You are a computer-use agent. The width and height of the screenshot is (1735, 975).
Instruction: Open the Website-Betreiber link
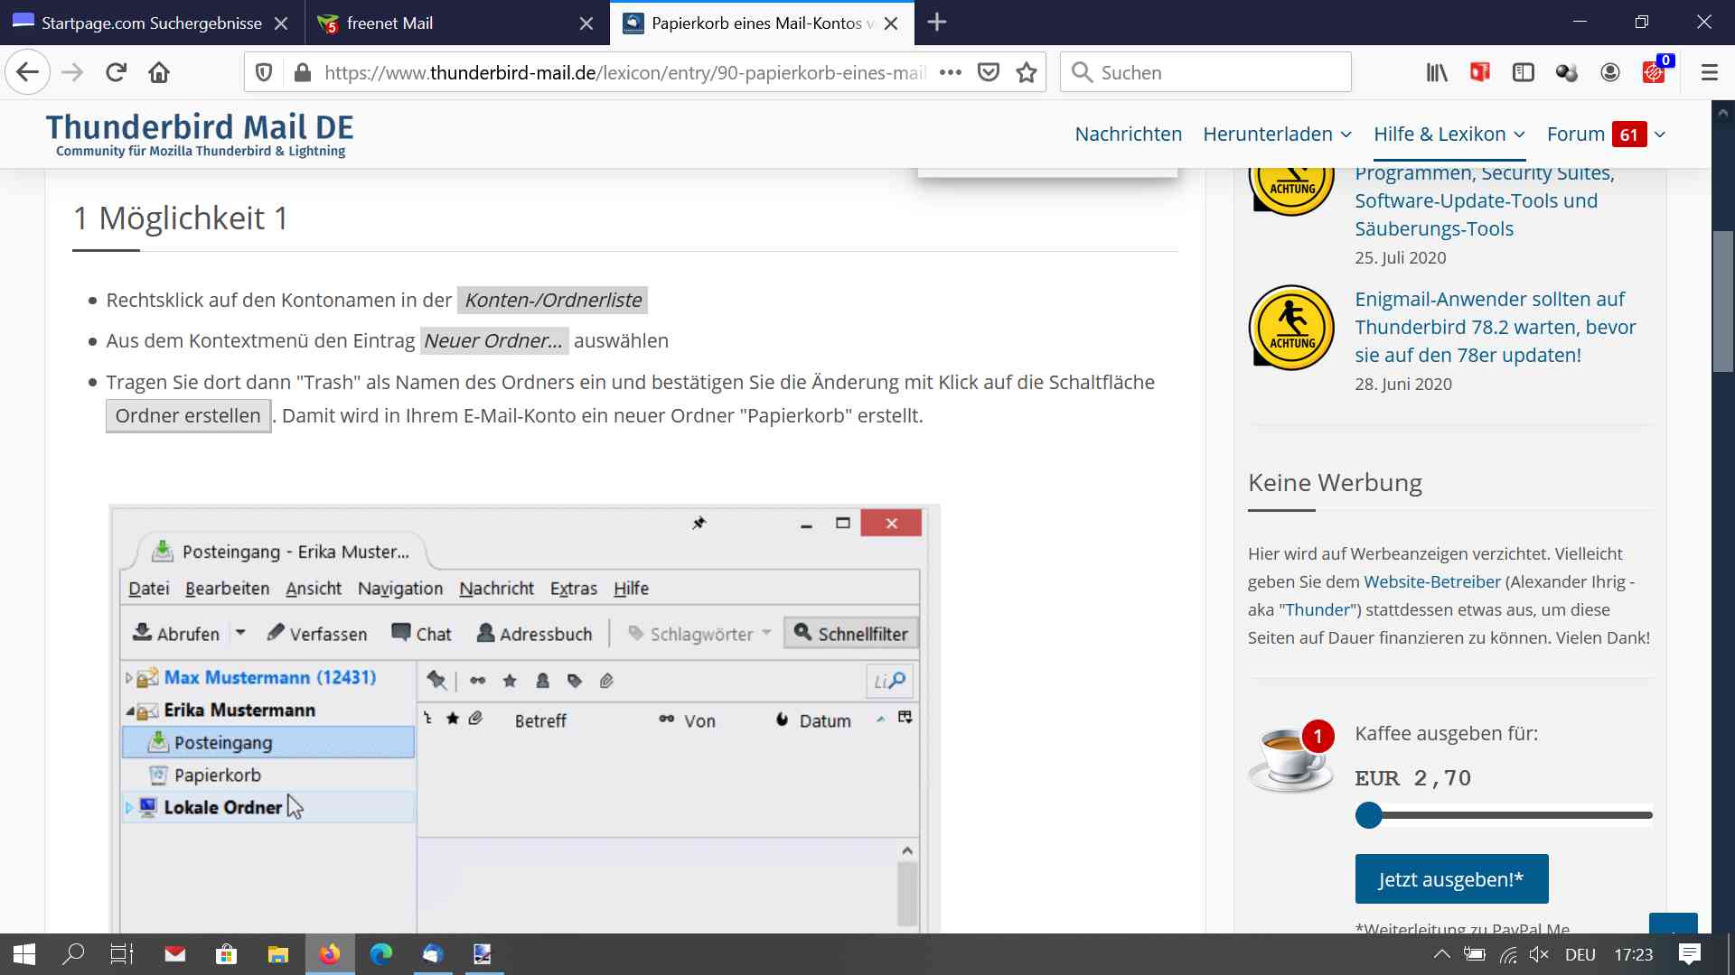pyautogui.click(x=1431, y=581)
